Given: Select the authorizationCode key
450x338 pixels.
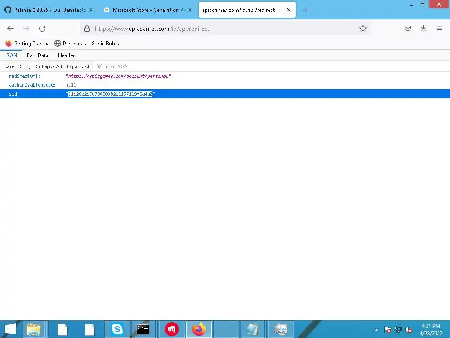Looking at the screenshot, I should pyautogui.click(x=32, y=85).
